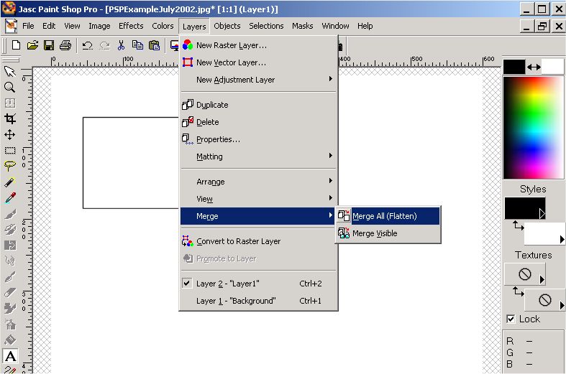This screenshot has width=566, height=374.
Task: Swap foreground and background colors arrow
Action: (533, 67)
